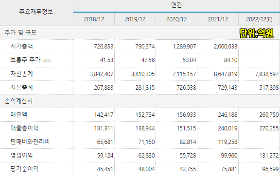Click the operating income value 59,124
Image resolution: width=280 pixels, height=175 pixels.
(x=105, y=156)
